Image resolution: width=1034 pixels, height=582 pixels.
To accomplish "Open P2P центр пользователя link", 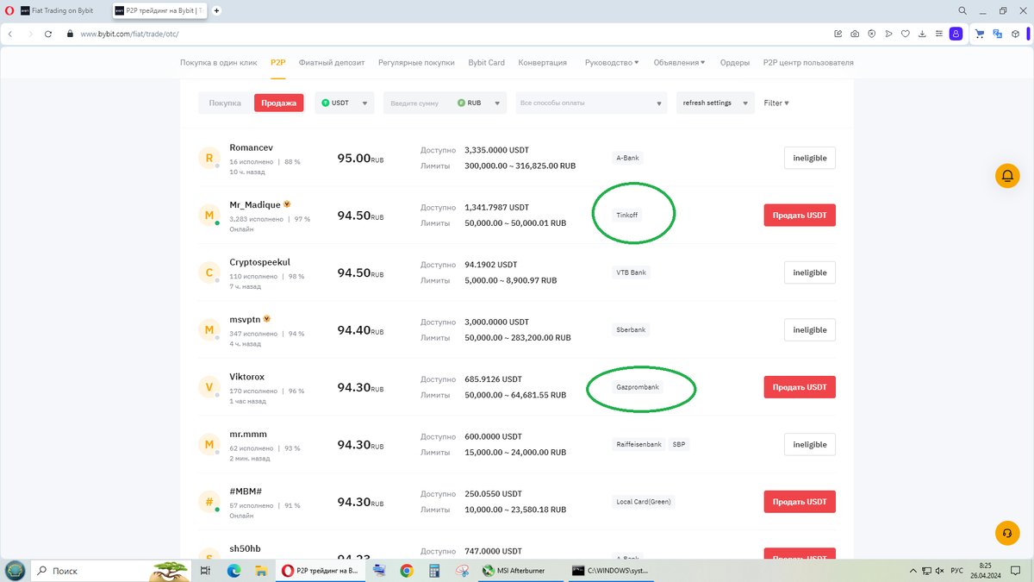I will tap(808, 63).
